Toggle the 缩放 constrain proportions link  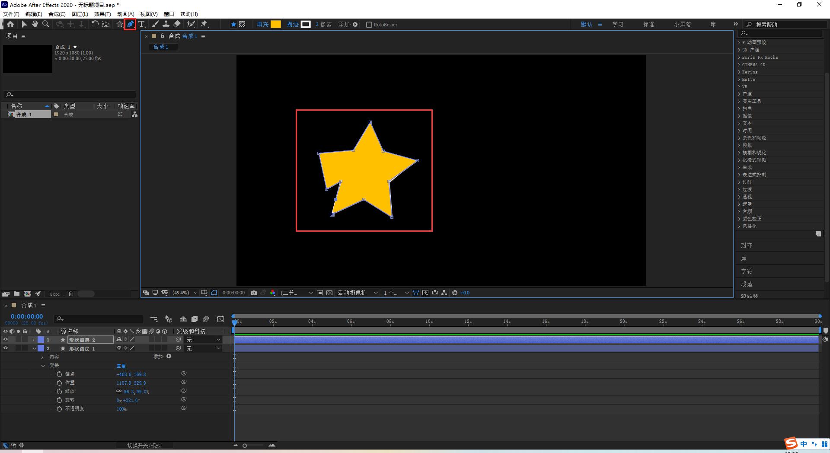[119, 391]
